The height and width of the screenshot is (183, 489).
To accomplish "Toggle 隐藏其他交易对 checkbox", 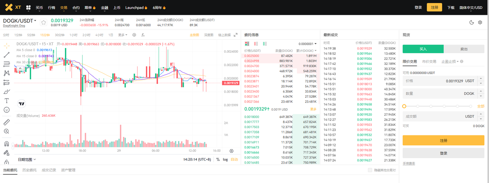I will [x=369, y=170].
